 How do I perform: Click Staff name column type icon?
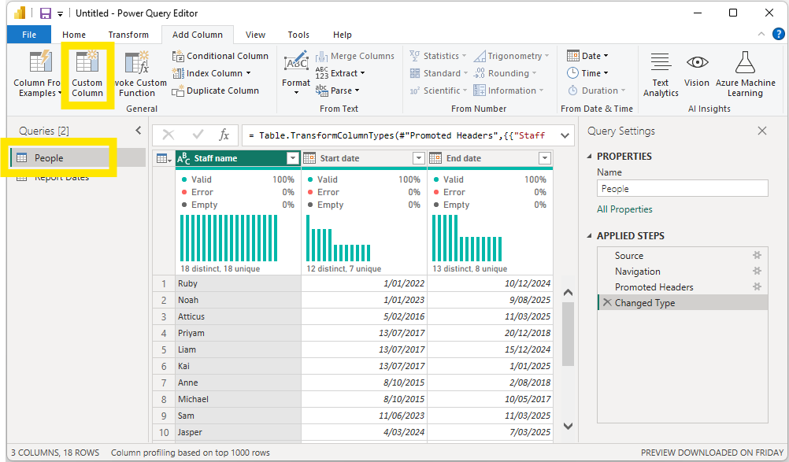(x=183, y=158)
